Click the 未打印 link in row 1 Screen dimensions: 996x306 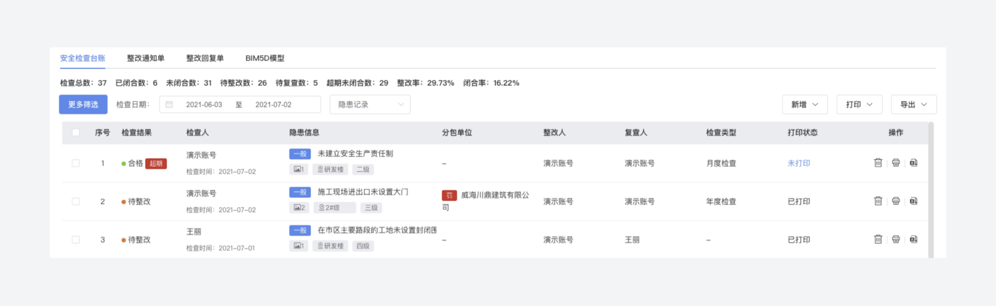coord(799,163)
